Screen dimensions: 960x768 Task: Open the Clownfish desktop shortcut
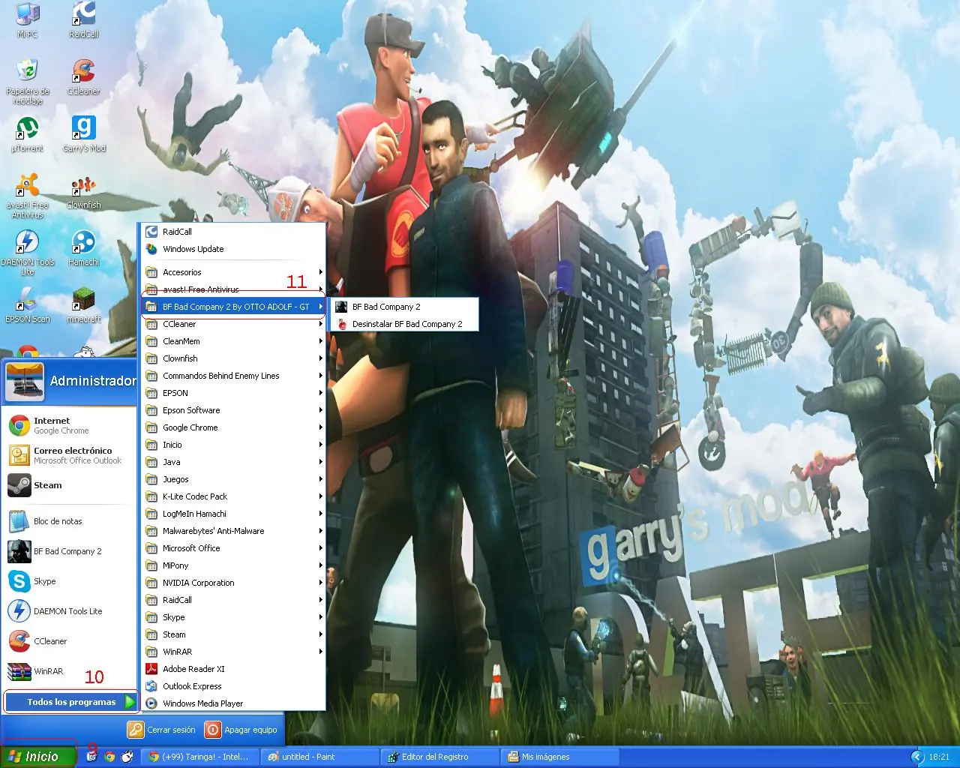coord(84,191)
